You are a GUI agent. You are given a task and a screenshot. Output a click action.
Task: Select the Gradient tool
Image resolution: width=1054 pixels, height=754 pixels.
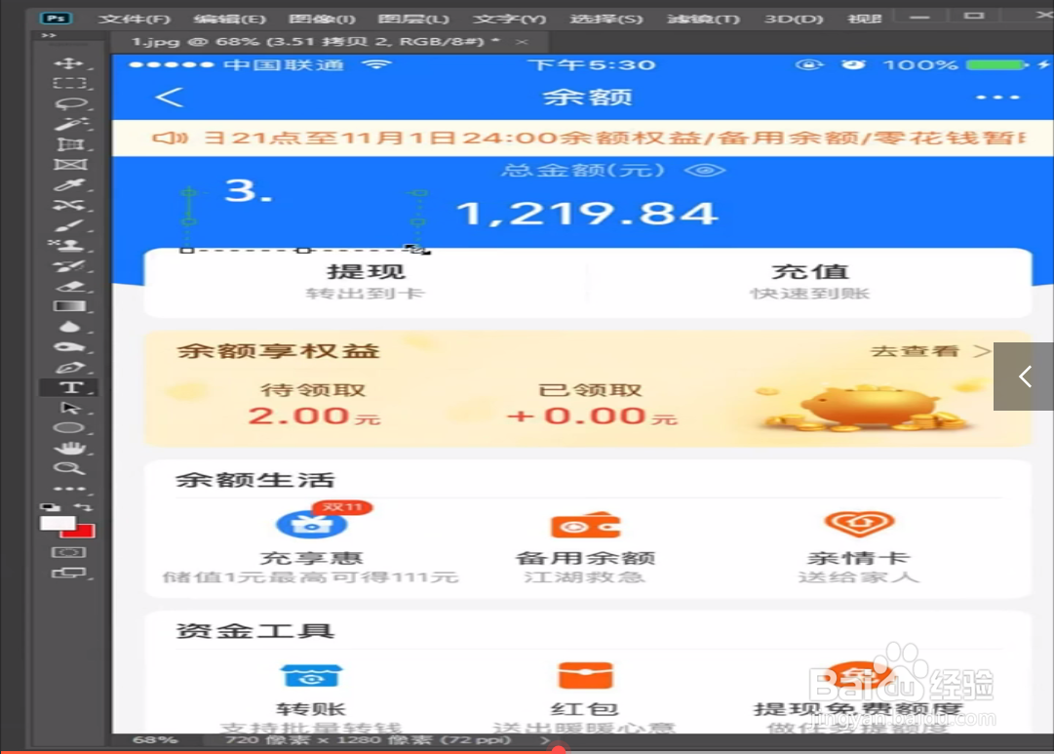[69, 306]
